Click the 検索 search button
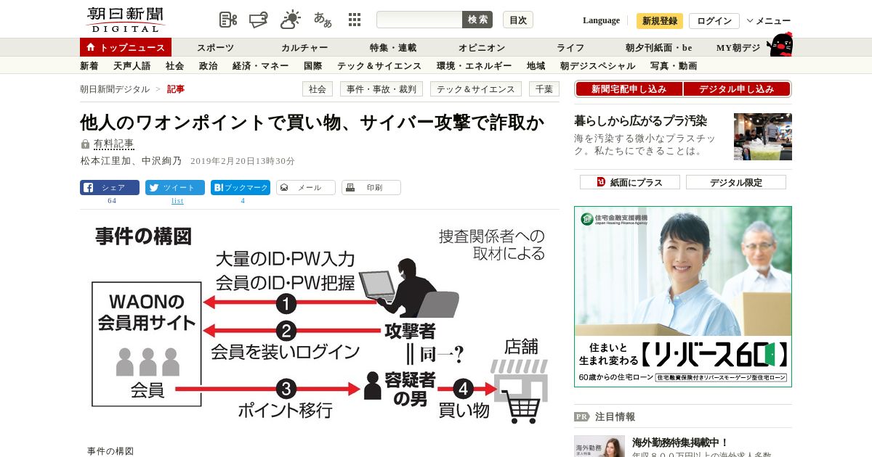This screenshot has height=457, width=872. pos(477,20)
